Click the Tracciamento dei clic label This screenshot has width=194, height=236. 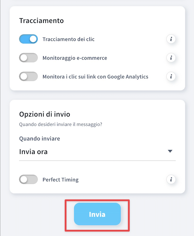69,39
